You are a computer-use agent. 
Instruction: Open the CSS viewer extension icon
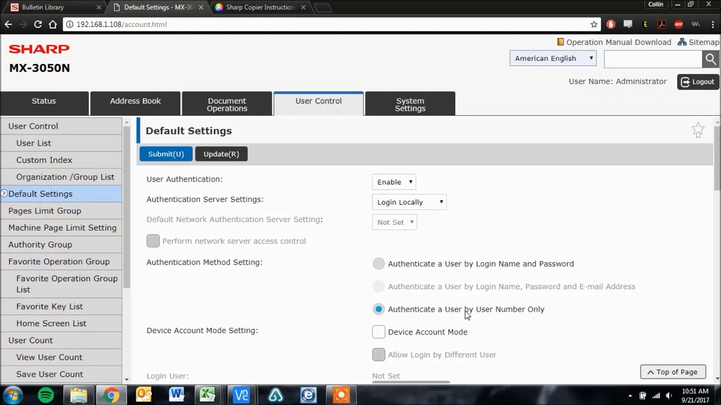point(627,24)
